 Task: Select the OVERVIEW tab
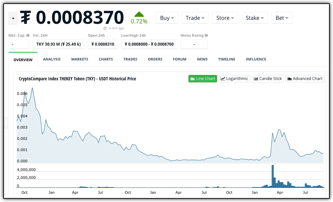coord(23,60)
